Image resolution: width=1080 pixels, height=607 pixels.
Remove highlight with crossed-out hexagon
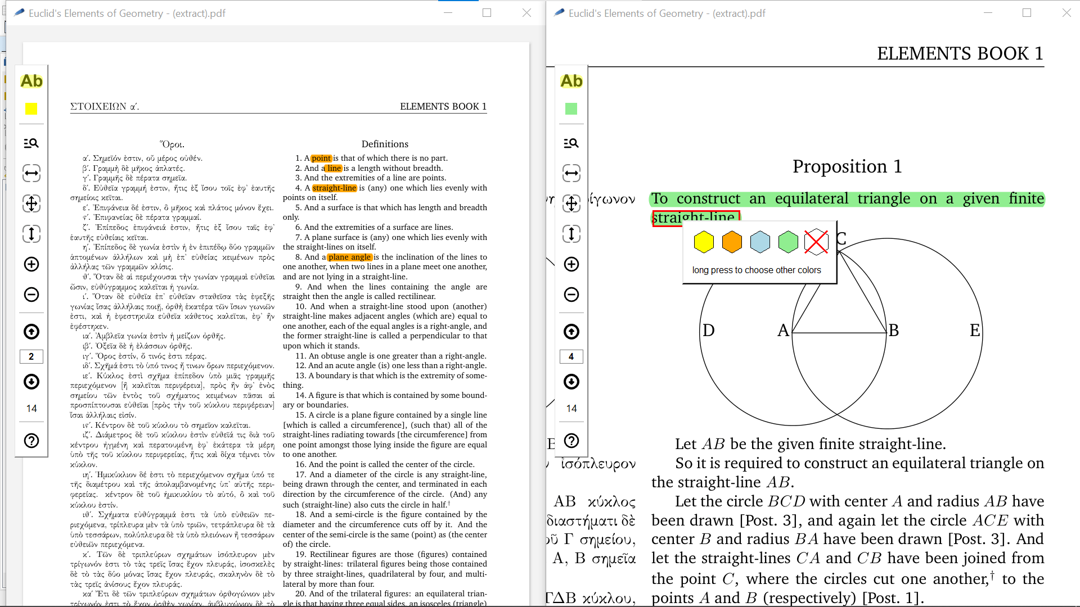[816, 242]
